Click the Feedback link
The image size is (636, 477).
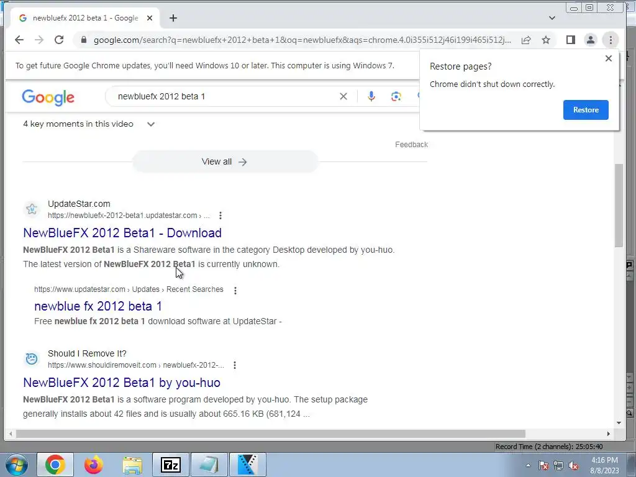[411, 144]
